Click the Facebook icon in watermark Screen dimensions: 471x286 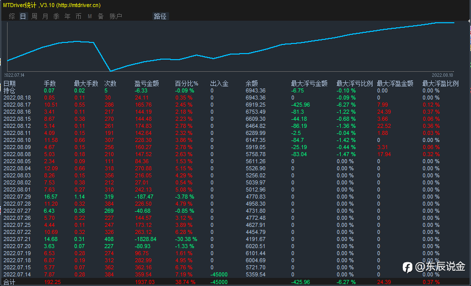tap(407, 267)
